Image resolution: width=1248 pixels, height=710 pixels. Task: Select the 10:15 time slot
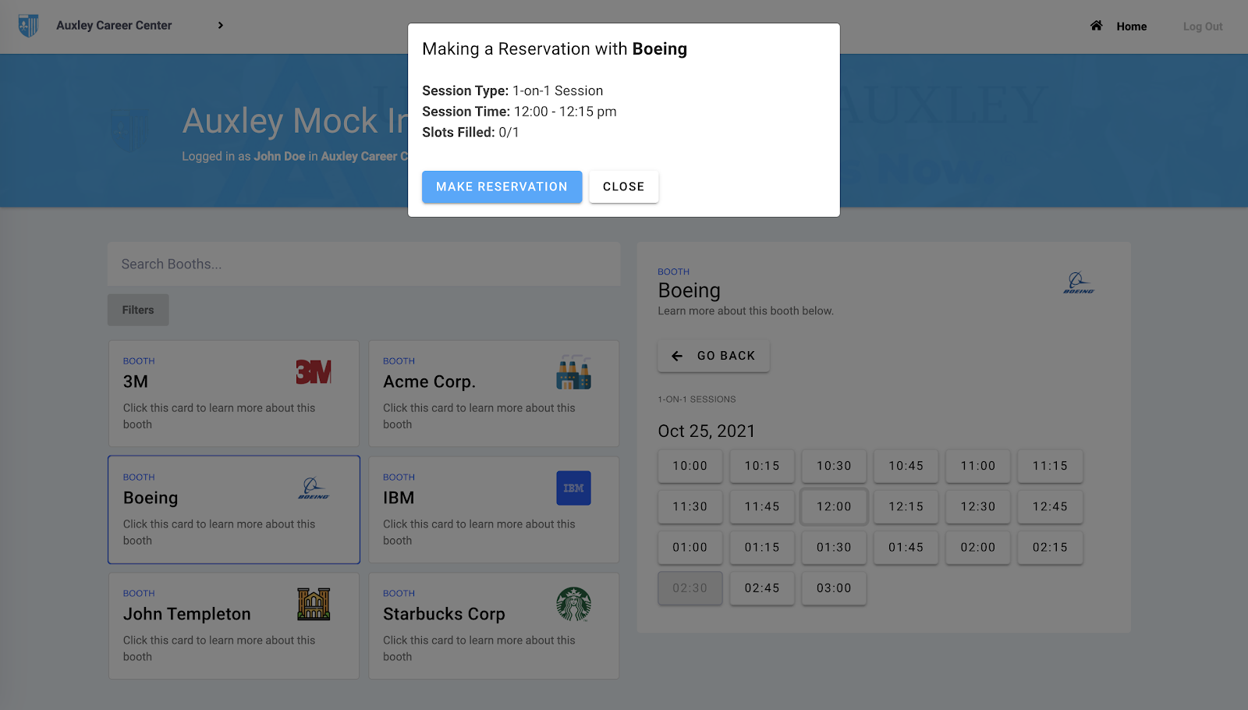762,466
